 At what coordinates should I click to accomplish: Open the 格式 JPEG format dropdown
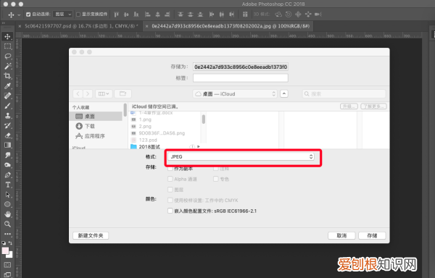point(241,156)
